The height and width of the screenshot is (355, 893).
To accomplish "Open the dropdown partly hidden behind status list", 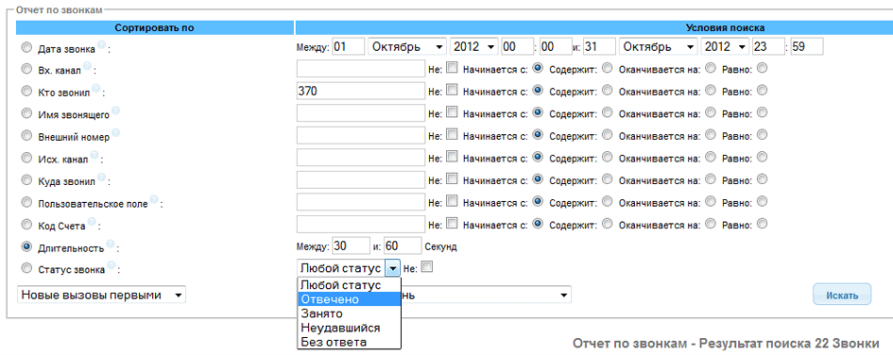I will pos(486,295).
